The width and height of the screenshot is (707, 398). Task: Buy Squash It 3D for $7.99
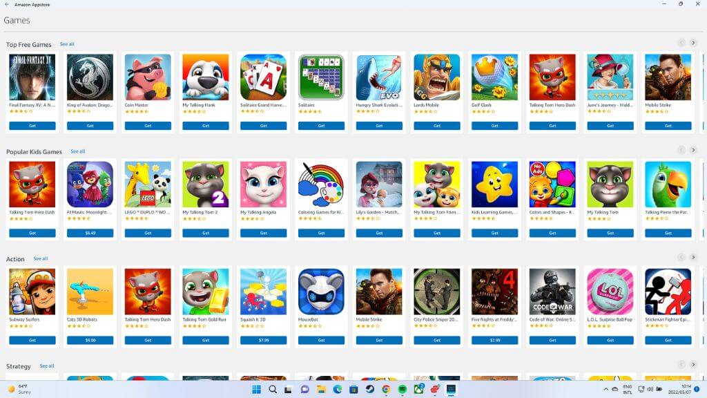click(263, 340)
